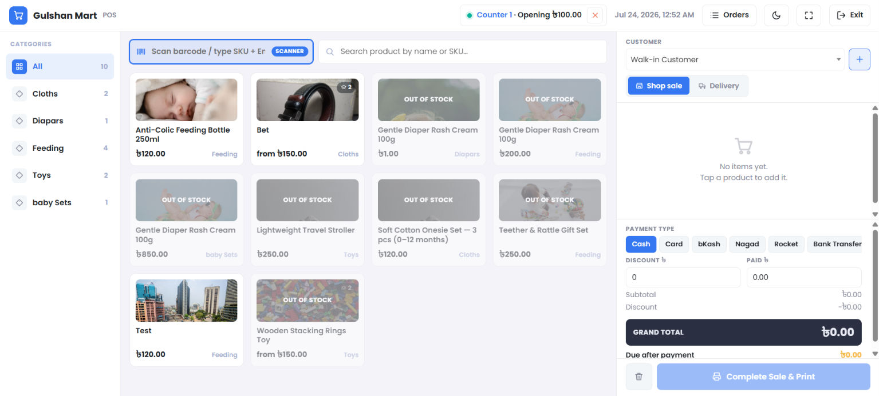Screen dimensions: 879x396
Task: Click the Gulshan Mart cart logo icon
Action: 18,15
